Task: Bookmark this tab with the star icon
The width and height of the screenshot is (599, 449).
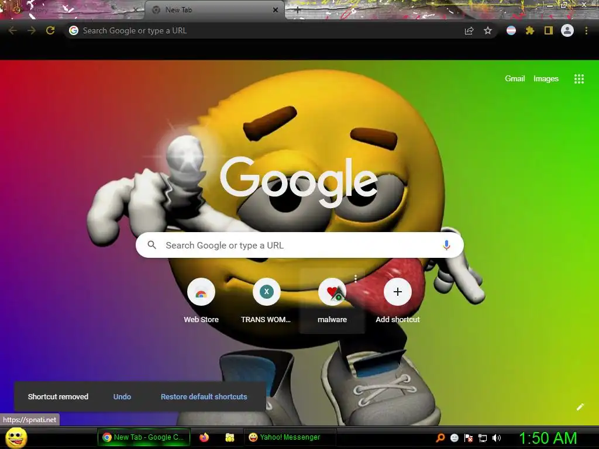Action: [488, 30]
